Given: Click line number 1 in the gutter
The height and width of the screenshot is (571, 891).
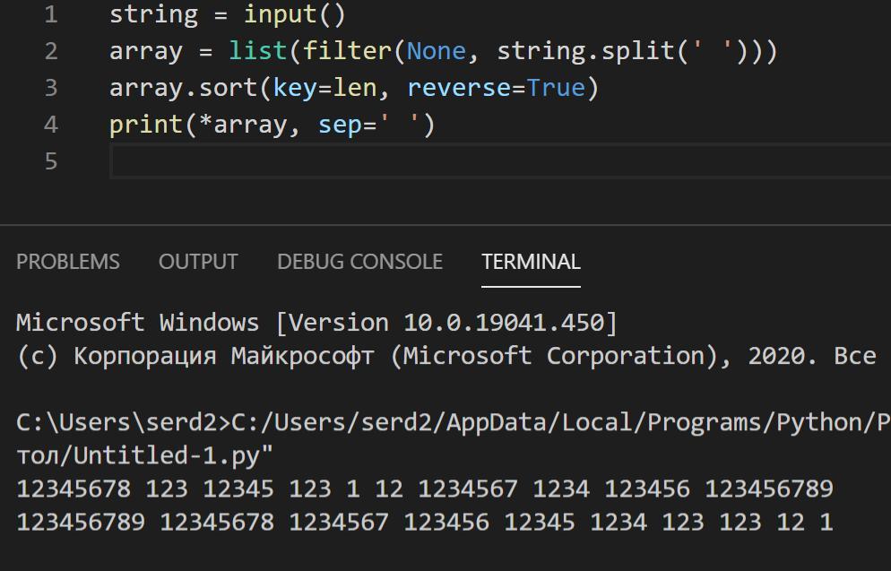Looking at the screenshot, I should click(x=50, y=14).
